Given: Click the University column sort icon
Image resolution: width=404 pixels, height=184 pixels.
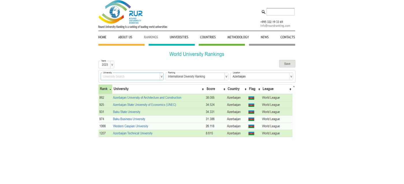Looking at the screenshot, I should [x=203, y=89].
